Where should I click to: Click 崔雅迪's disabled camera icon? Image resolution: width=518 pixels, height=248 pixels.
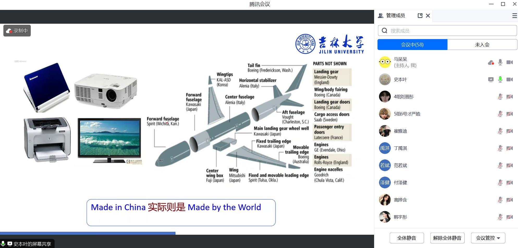pyautogui.click(x=510, y=131)
